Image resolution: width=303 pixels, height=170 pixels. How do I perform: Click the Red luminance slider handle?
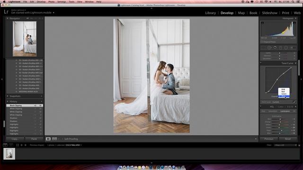[x=280, y=119]
